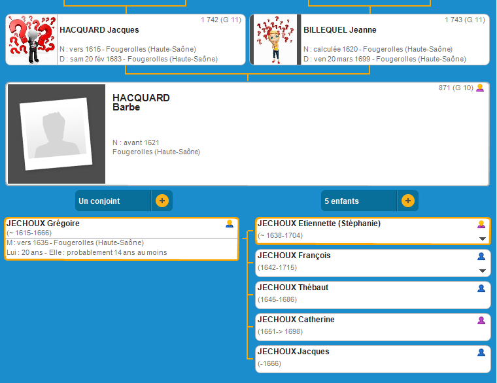Open HACQUARD Jacques father profile
The height and width of the screenshot is (383, 497).
point(99,30)
